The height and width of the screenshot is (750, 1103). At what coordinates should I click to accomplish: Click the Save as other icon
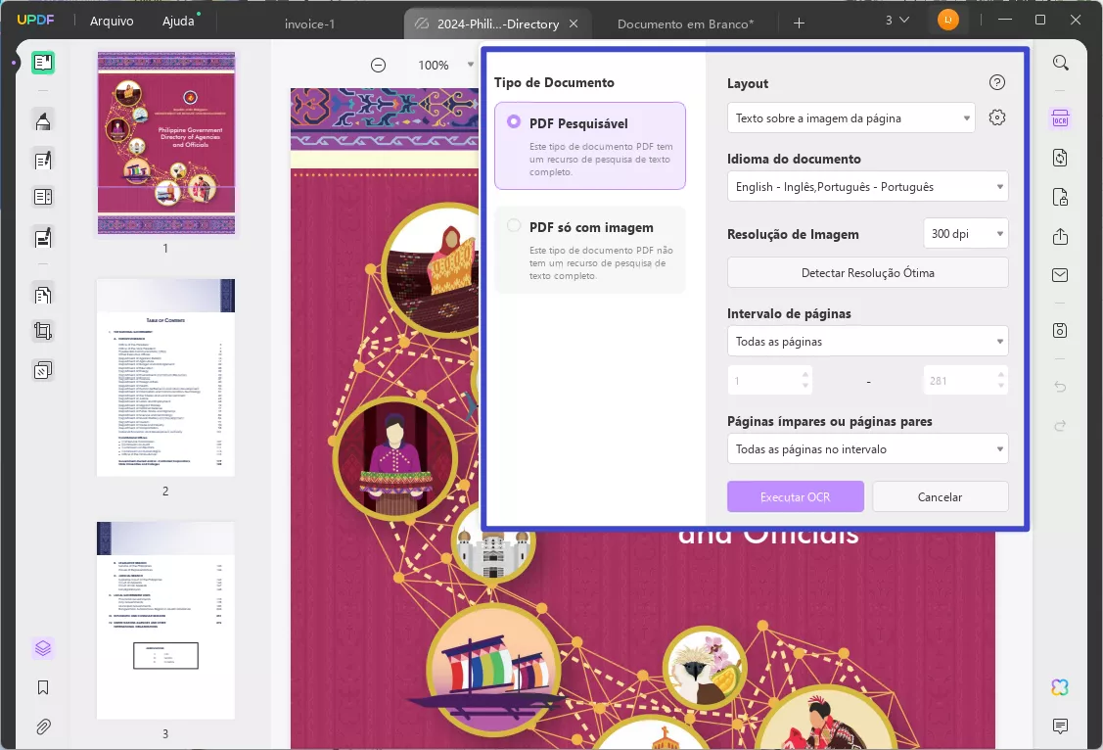(x=1060, y=330)
